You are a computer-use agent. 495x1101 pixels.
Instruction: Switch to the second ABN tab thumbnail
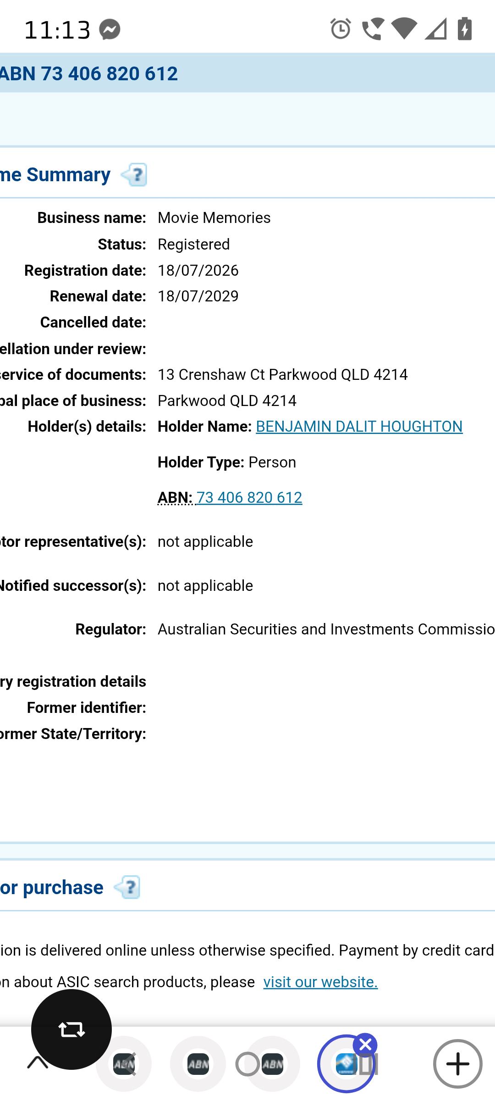pyautogui.click(x=198, y=1064)
